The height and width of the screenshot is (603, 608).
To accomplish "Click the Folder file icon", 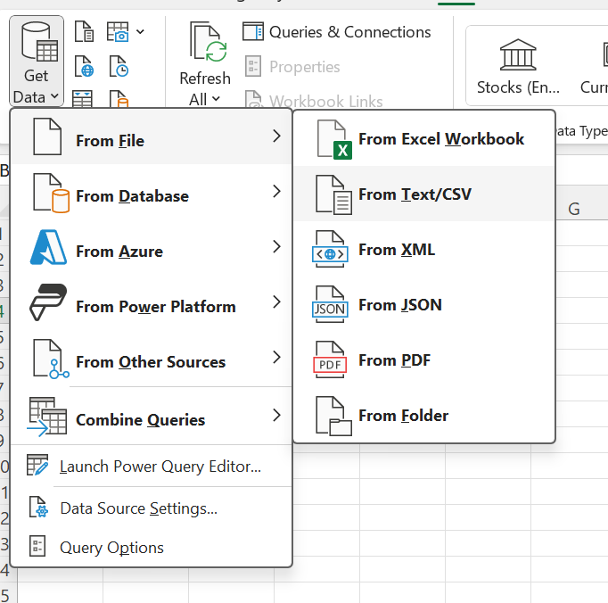I will pyautogui.click(x=333, y=416).
